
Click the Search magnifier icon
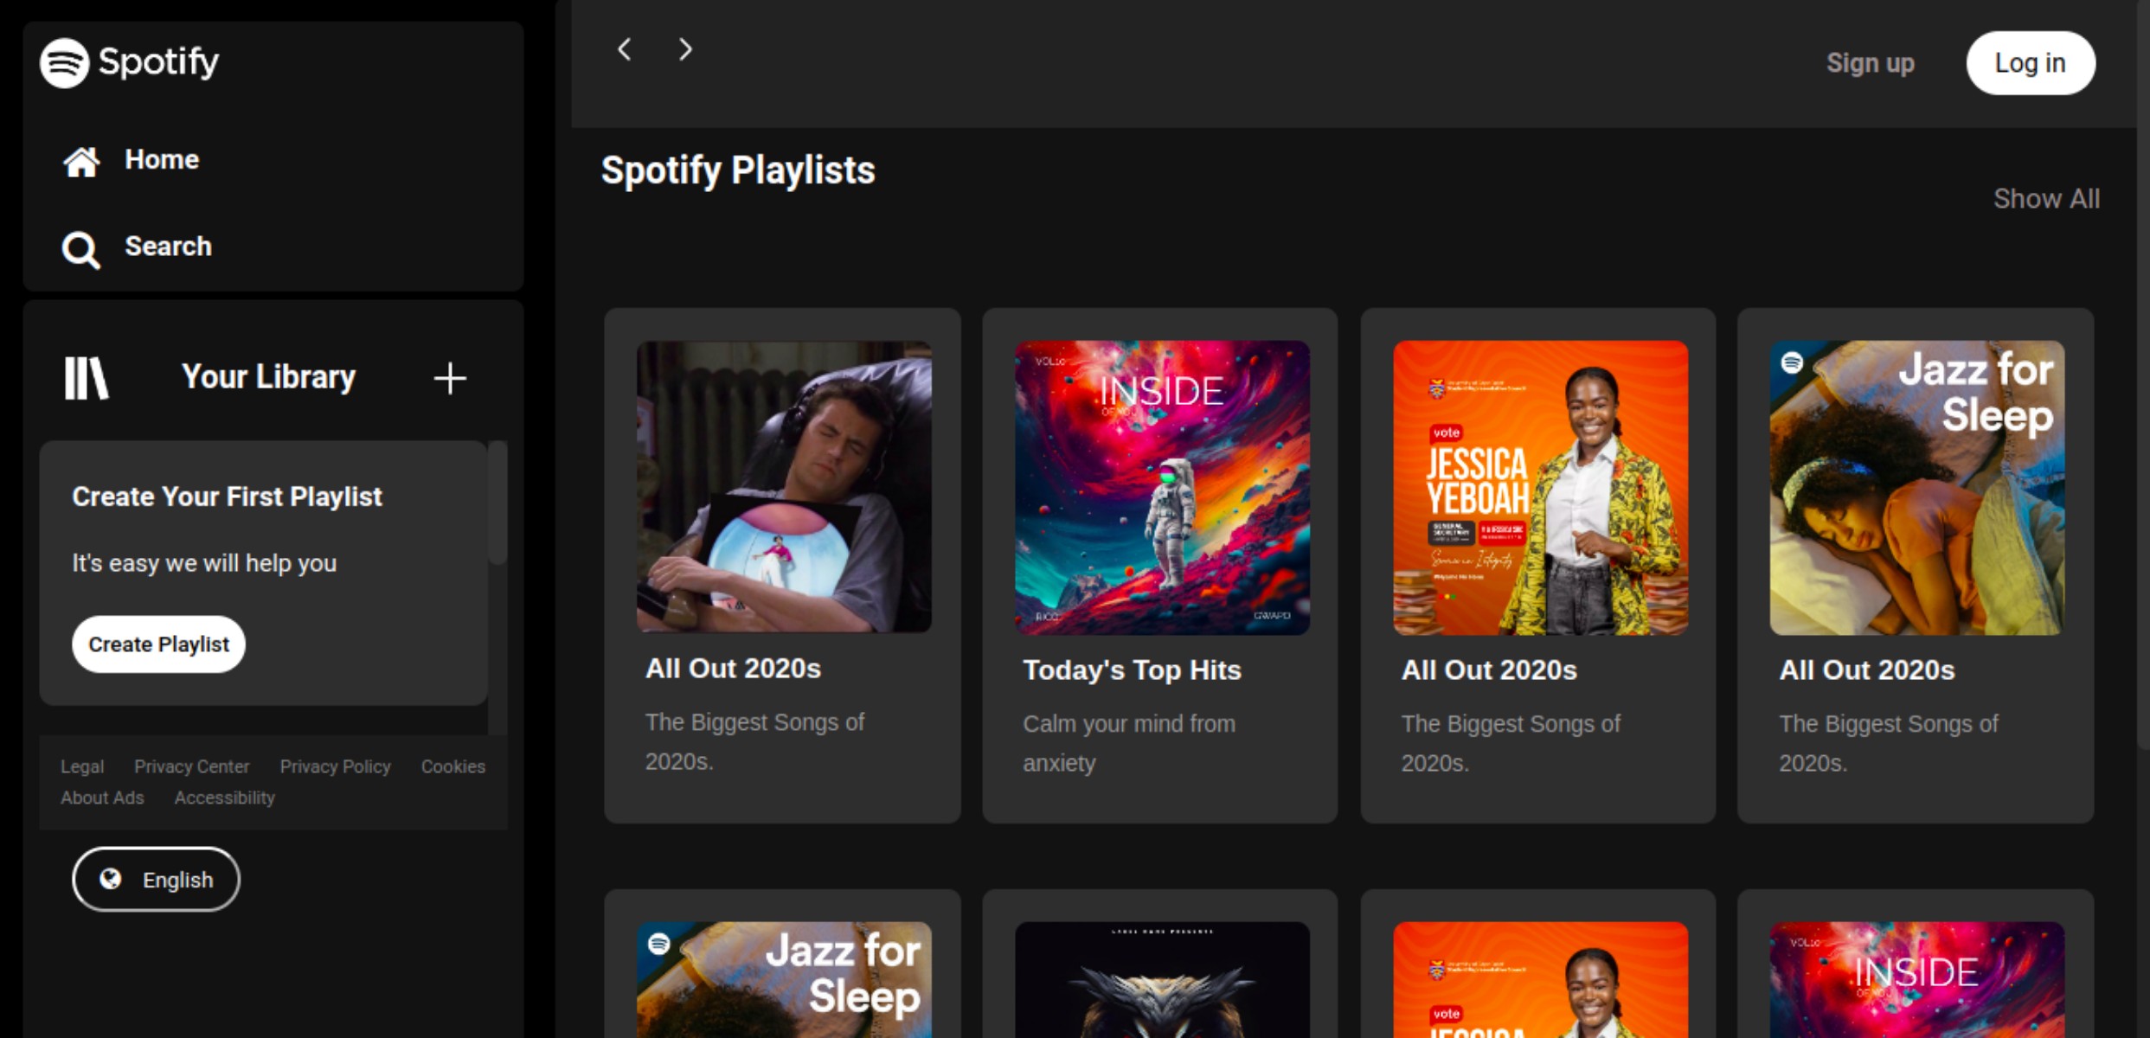pos(80,249)
